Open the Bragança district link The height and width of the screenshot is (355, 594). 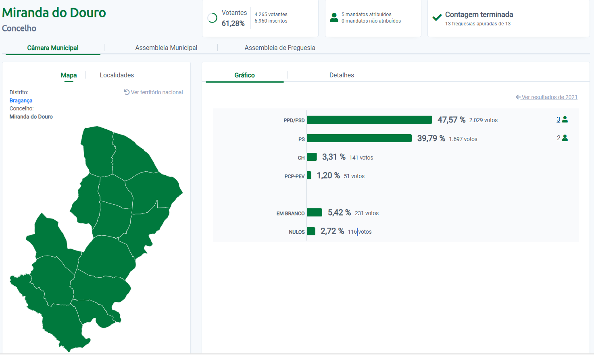pos(21,100)
